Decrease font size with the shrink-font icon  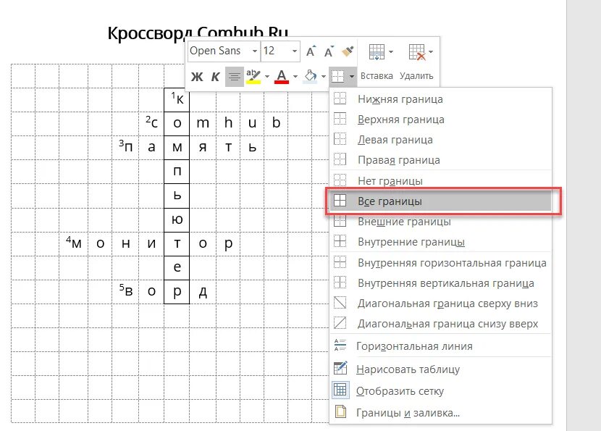(x=329, y=51)
